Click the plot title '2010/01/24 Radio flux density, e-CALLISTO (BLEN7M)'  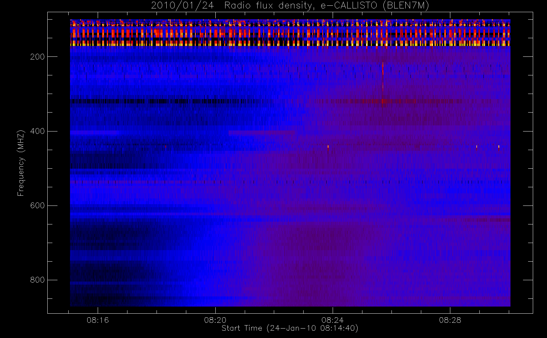(290, 6)
